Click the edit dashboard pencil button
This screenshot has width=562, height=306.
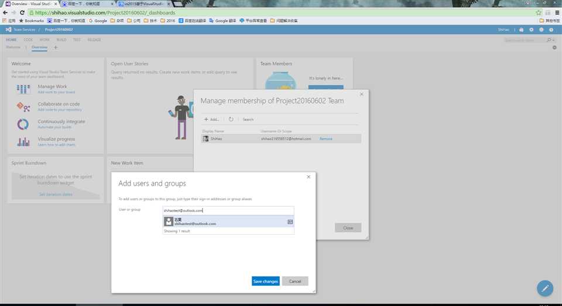(x=545, y=288)
